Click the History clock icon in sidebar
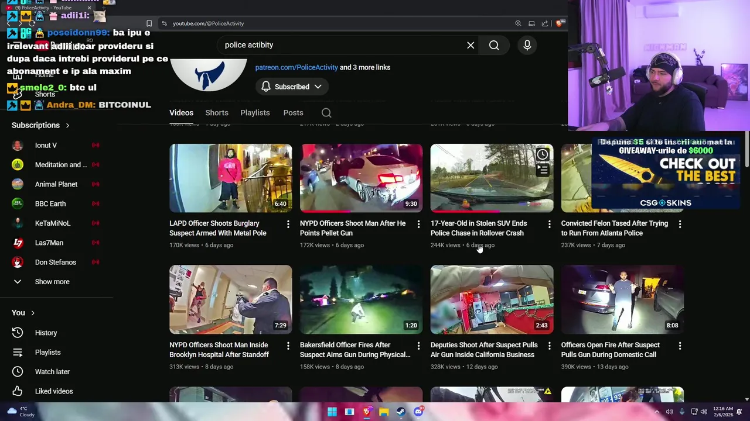This screenshot has height=421, width=750. pyautogui.click(x=18, y=333)
